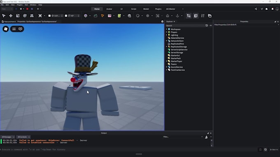The height and width of the screenshot is (157, 280).
Task: Open the Asset Manager/Toolbox folders icon
Action: (x=210, y=16)
